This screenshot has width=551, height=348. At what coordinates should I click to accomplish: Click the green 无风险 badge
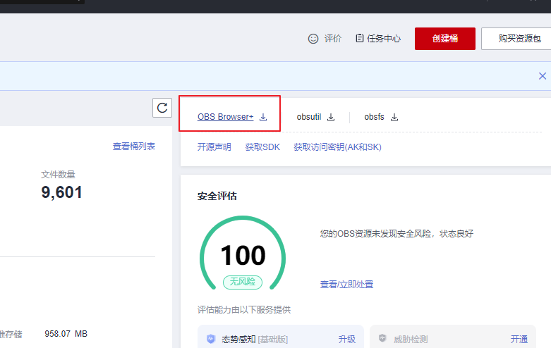click(x=243, y=282)
